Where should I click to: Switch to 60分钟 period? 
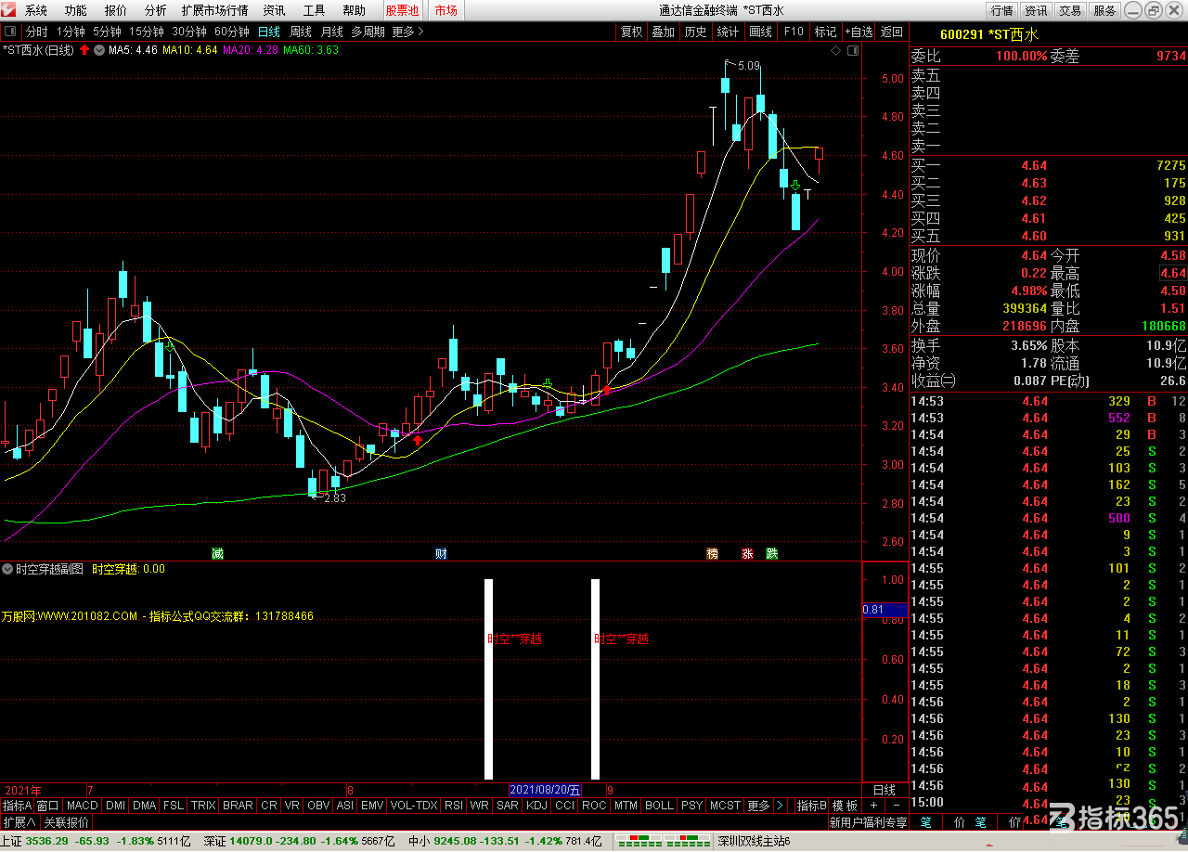point(231,32)
